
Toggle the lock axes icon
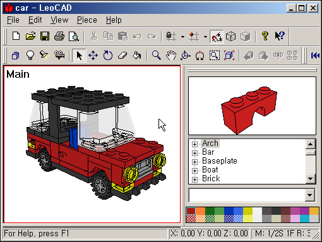pyautogui.click(x=171, y=36)
